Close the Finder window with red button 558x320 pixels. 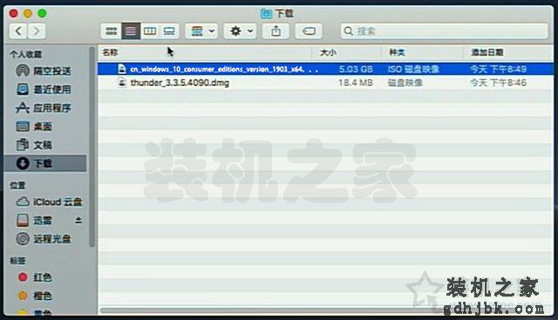tap(14, 14)
